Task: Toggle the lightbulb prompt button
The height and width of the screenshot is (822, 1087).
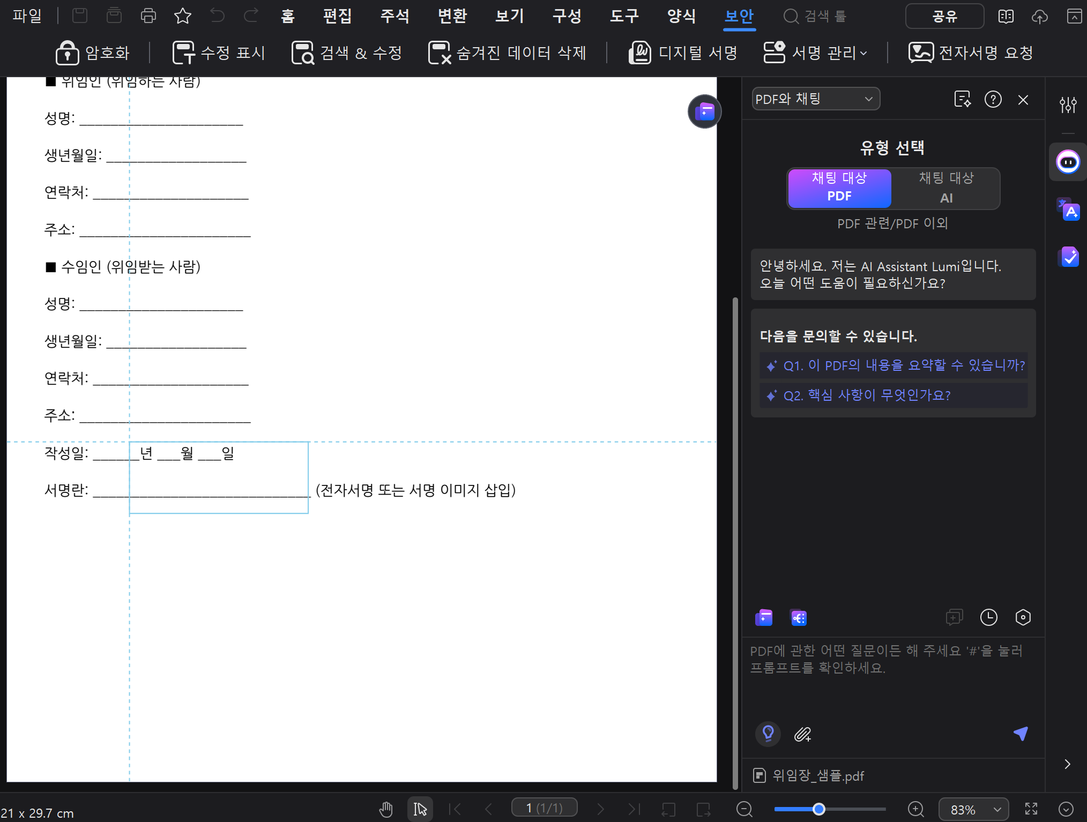Action: (768, 734)
